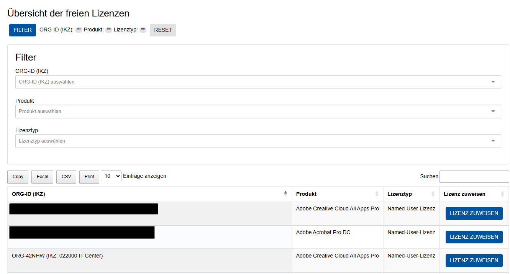Viewport: 510px width, 274px height.
Task: Assign the Adobe Acrobat Pro DC license
Action: coord(474,237)
